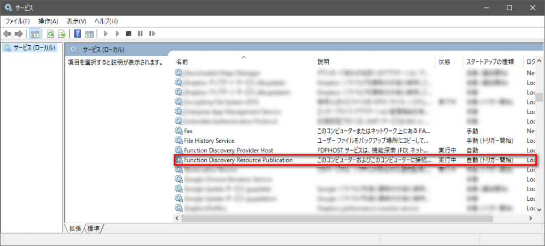Click the Forward arrow toolbar icon

(x=19, y=34)
